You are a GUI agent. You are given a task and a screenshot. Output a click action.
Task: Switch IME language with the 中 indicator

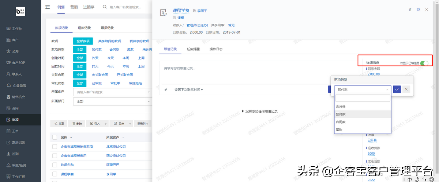click(x=410, y=179)
